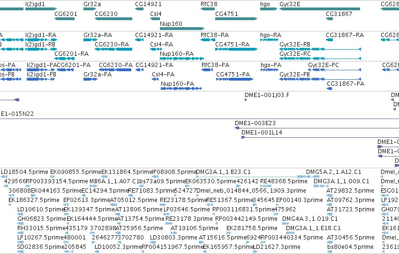
Task: Open the CG6201-PA coding sequence
Action: (x=65, y=70)
